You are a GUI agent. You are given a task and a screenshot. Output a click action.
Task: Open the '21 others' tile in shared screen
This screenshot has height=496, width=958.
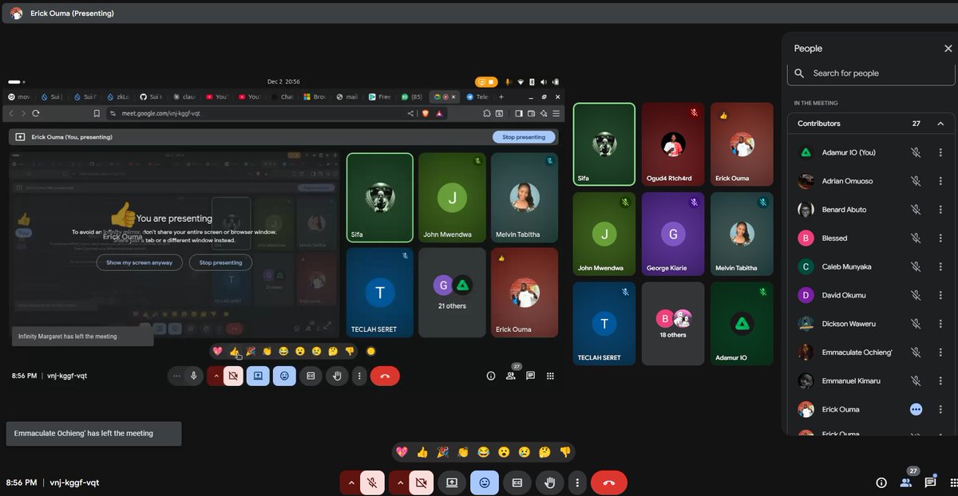click(x=452, y=292)
